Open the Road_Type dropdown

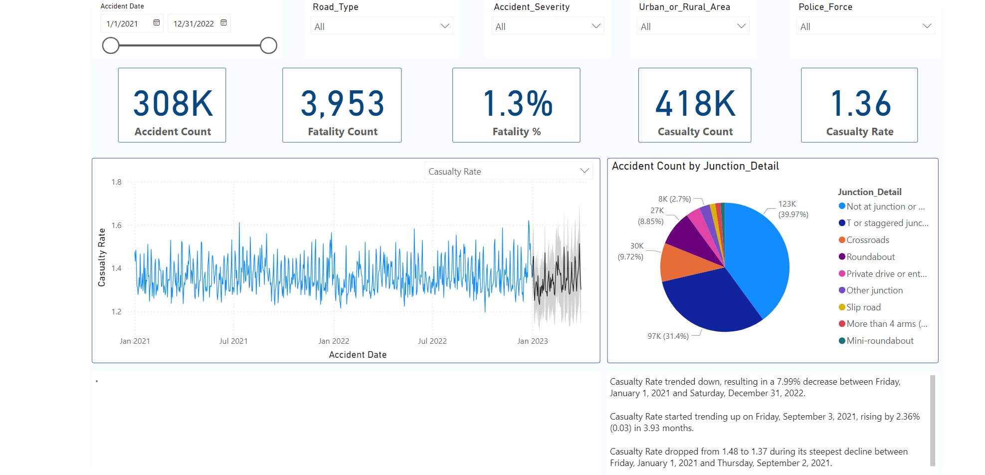pos(382,26)
